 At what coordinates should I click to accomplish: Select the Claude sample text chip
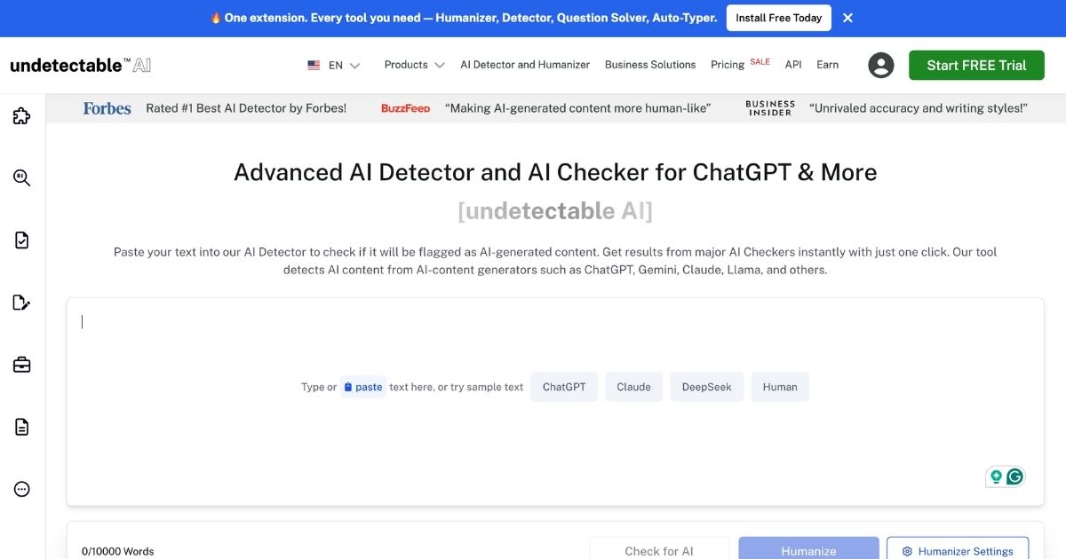[633, 387]
